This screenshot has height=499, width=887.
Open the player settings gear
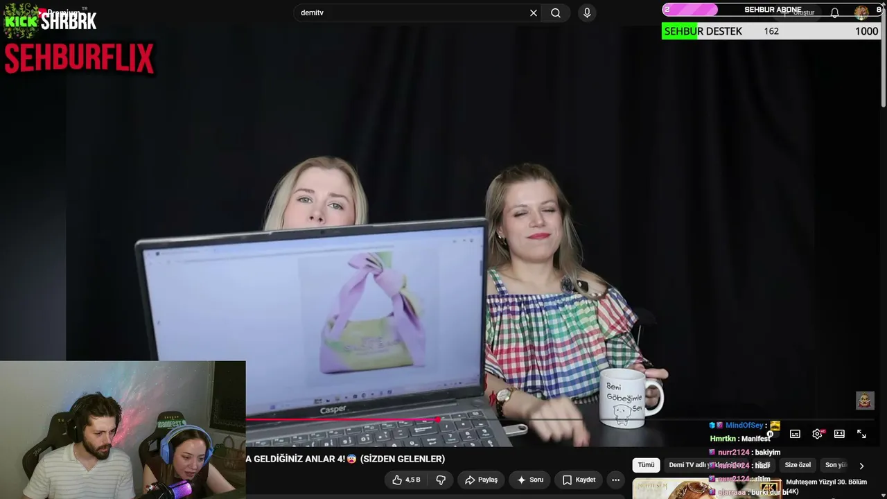click(x=817, y=434)
